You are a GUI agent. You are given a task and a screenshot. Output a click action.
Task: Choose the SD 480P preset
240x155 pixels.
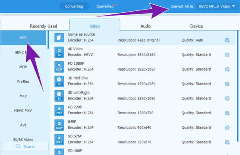pos(143,151)
